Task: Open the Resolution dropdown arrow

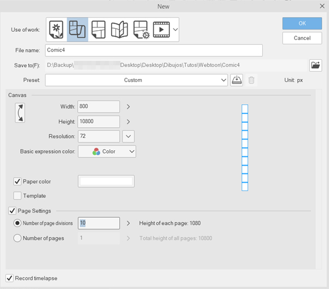Action: tap(128, 136)
